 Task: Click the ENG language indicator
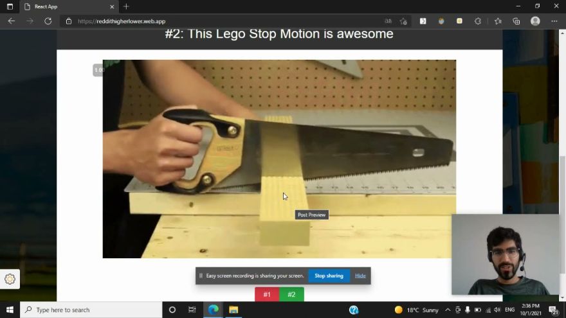pos(509,310)
